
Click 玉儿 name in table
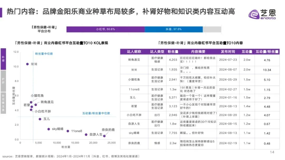tap(133, 97)
